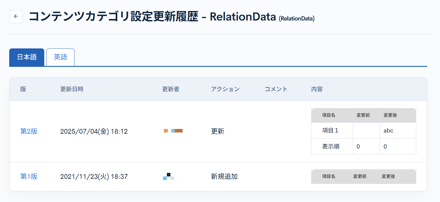
Task: Click the back arrow button
Action: tap(16, 17)
